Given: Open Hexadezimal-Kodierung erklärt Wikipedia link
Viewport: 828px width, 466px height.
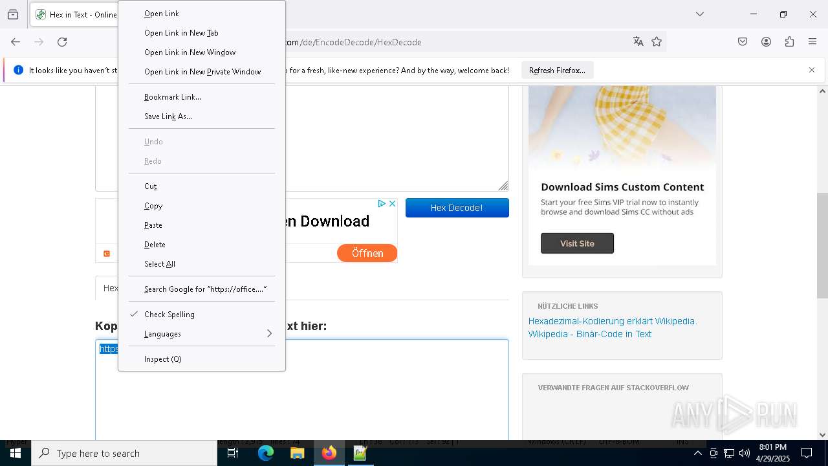Looking at the screenshot, I should (x=613, y=321).
